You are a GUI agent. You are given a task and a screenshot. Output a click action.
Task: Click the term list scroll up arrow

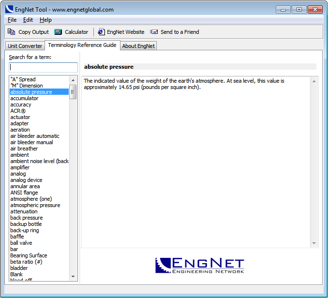coord(73,80)
